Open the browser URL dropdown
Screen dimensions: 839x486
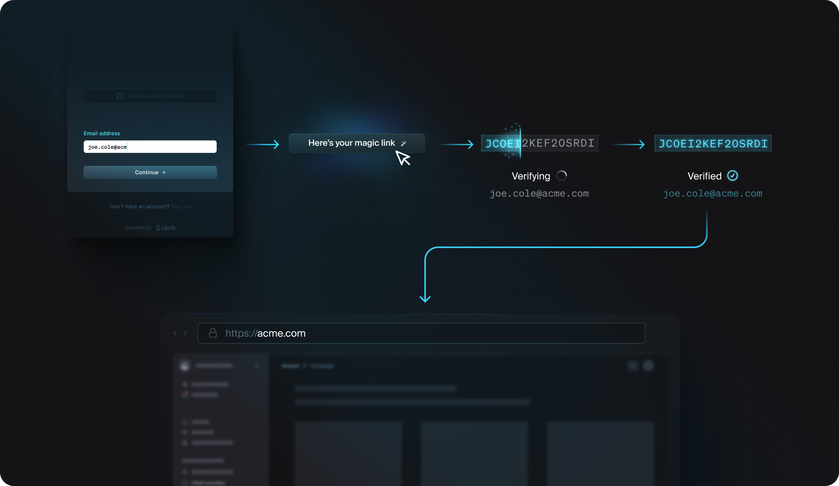421,333
